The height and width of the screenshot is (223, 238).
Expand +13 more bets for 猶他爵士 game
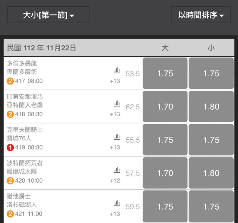pos(115,214)
